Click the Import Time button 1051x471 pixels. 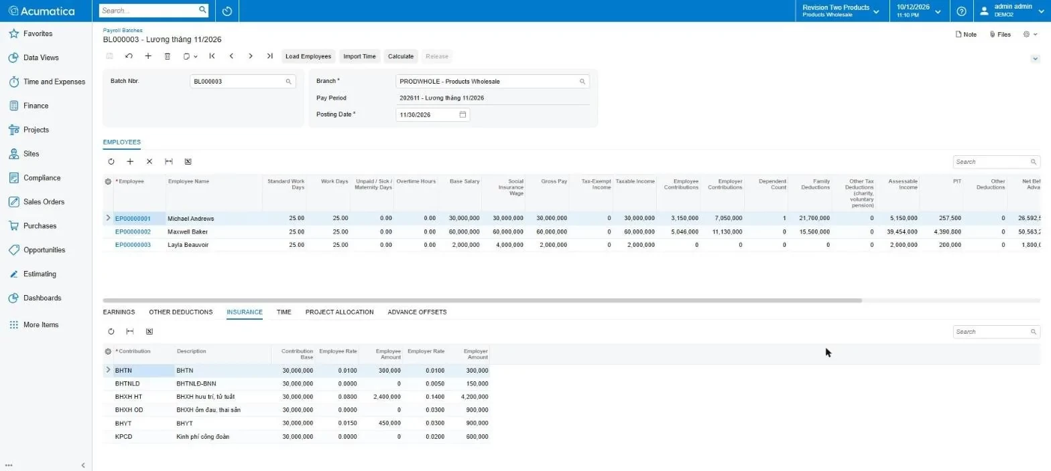(359, 56)
